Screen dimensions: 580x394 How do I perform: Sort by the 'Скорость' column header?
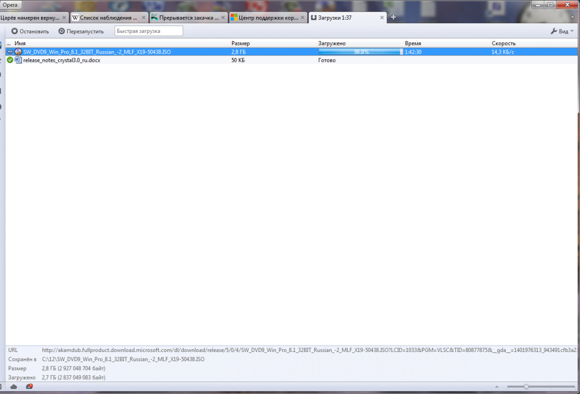pyautogui.click(x=534, y=43)
